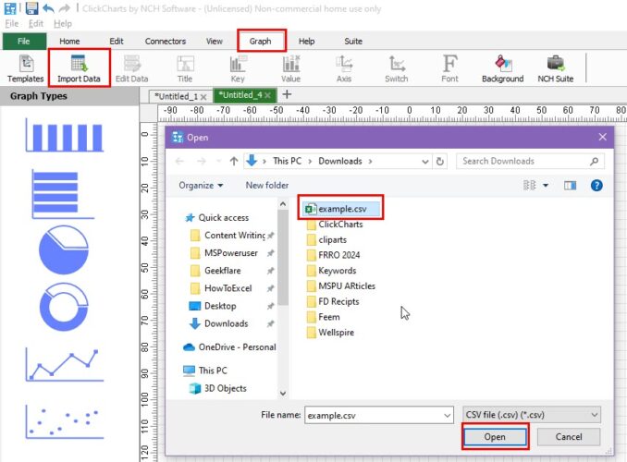Toggle the preview pane button
Viewport: 627px width, 462px height.
570,185
